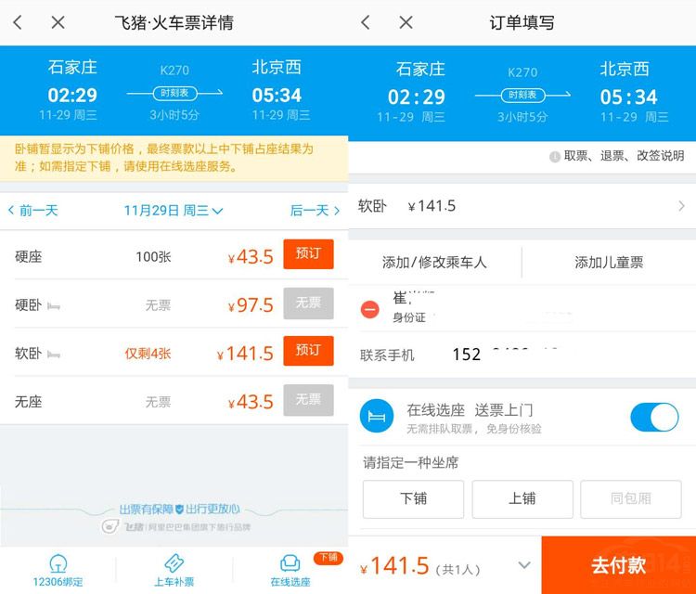This screenshot has width=696, height=594.
Task: Close the order form page
Action: tap(406, 22)
